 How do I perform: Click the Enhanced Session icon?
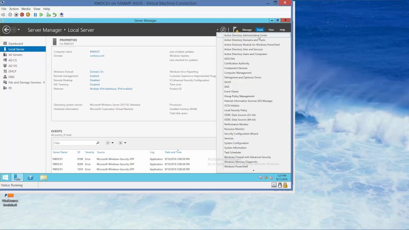(x=62, y=15)
